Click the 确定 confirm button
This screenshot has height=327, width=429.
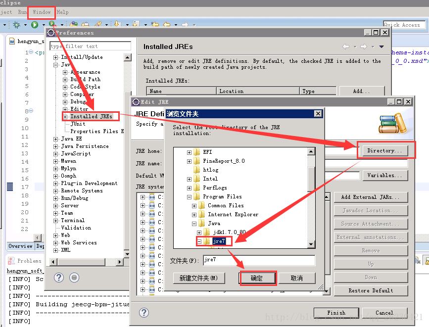(257, 278)
